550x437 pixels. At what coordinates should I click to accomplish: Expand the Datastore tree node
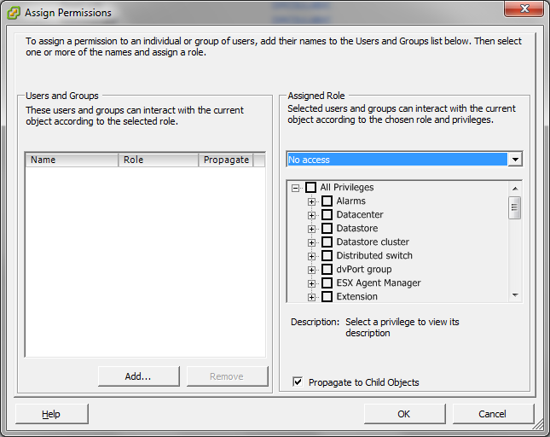point(311,230)
